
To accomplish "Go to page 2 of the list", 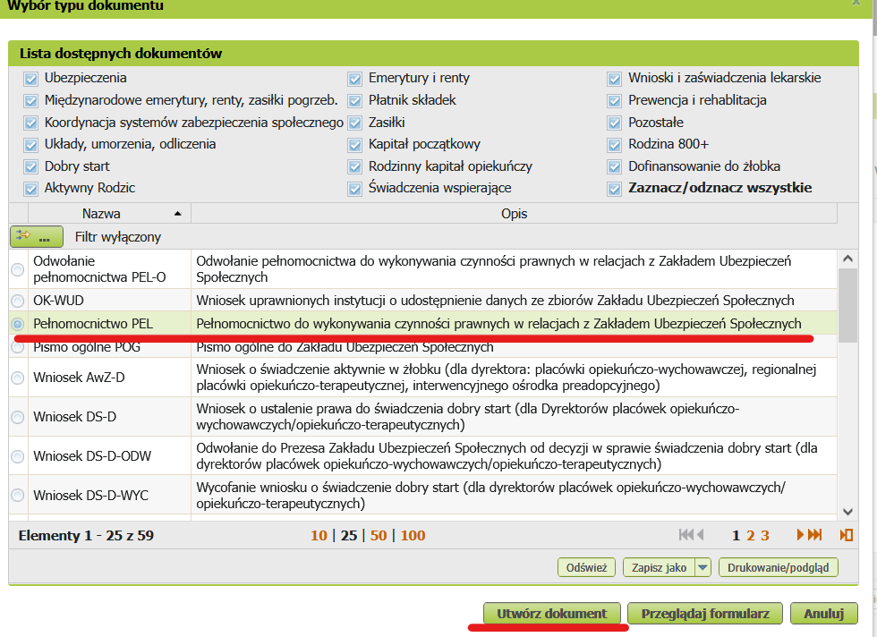I will click(x=751, y=536).
